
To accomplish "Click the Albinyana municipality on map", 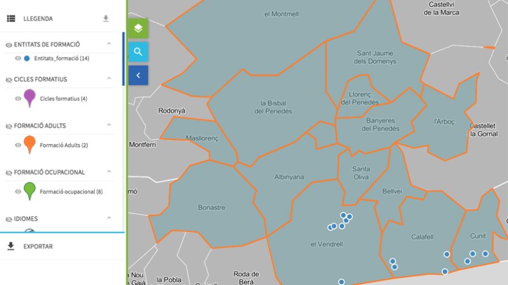I will pos(289,177).
